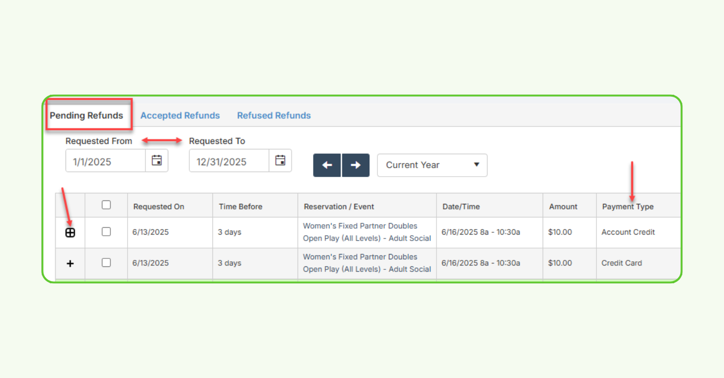The image size is (724, 378).
Task: Select the Pending Refunds tab label
Action: click(x=89, y=115)
